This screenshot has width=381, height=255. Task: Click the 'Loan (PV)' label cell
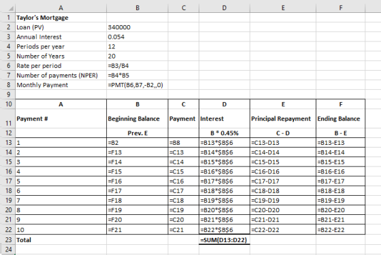pos(61,27)
